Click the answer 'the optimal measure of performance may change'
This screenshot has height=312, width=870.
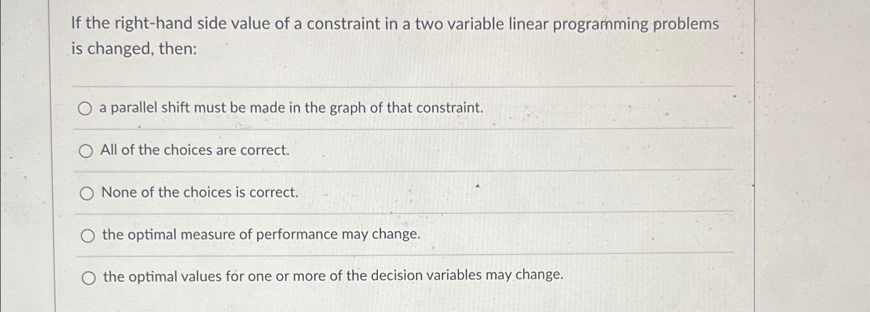click(x=261, y=236)
